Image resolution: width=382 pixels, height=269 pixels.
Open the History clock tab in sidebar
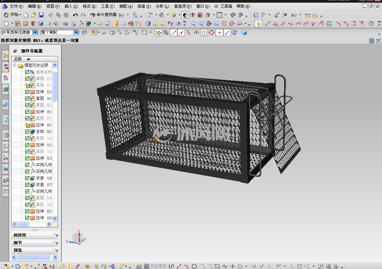(6, 135)
